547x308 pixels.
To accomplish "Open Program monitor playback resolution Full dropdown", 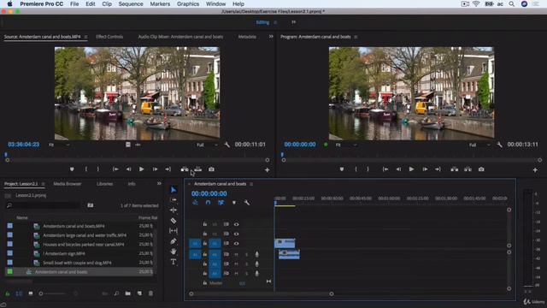I will [479, 145].
